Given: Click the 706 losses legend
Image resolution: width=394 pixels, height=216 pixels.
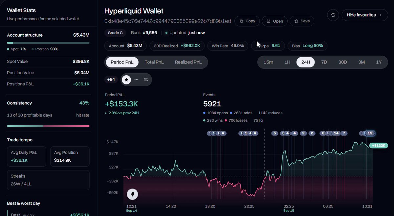Looking at the screenshot, I should 236,120.
